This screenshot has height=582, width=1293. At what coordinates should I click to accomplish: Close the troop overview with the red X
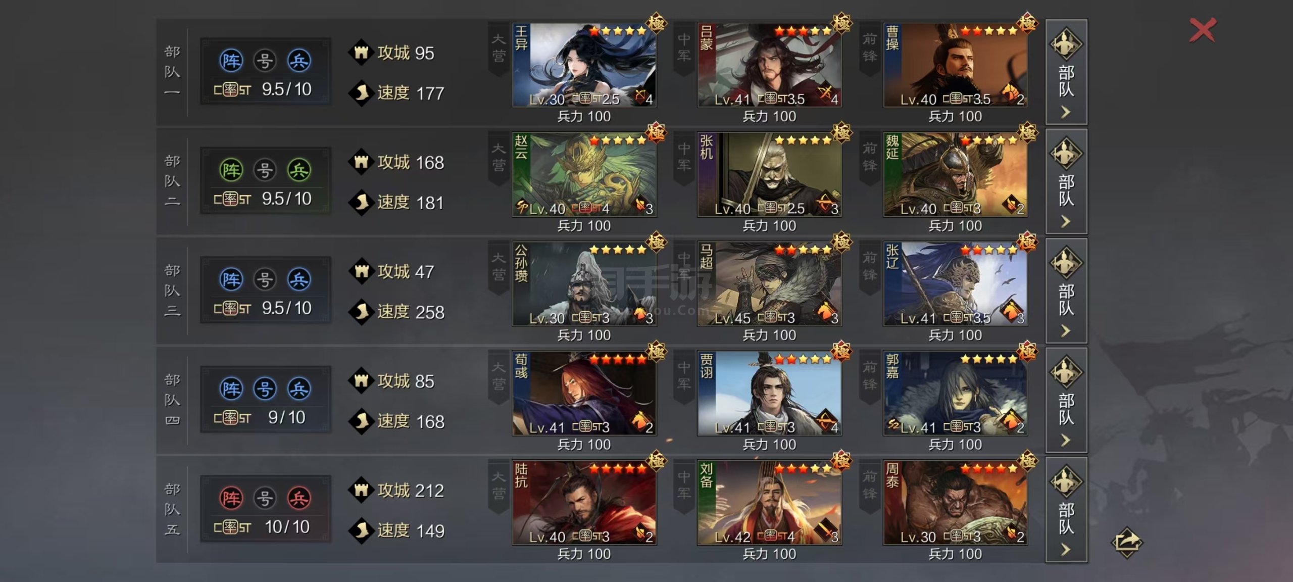(1203, 30)
